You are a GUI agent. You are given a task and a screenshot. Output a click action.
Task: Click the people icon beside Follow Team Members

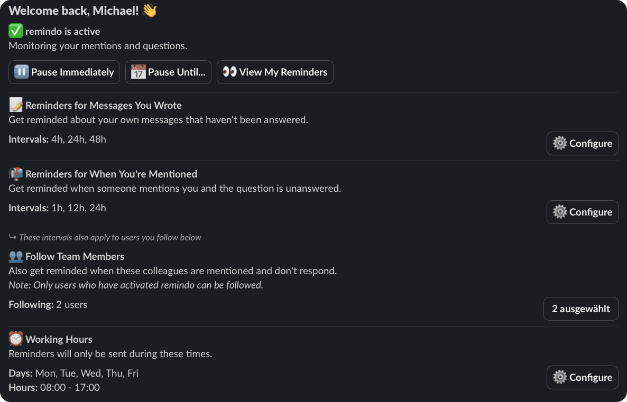pos(16,257)
